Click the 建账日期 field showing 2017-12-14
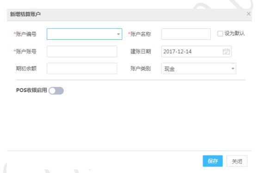The width and height of the screenshot is (258, 173). (197, 51)
